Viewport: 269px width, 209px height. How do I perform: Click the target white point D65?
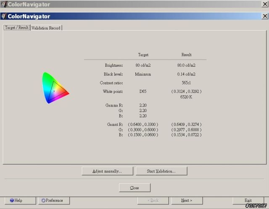tap(143, 91)
